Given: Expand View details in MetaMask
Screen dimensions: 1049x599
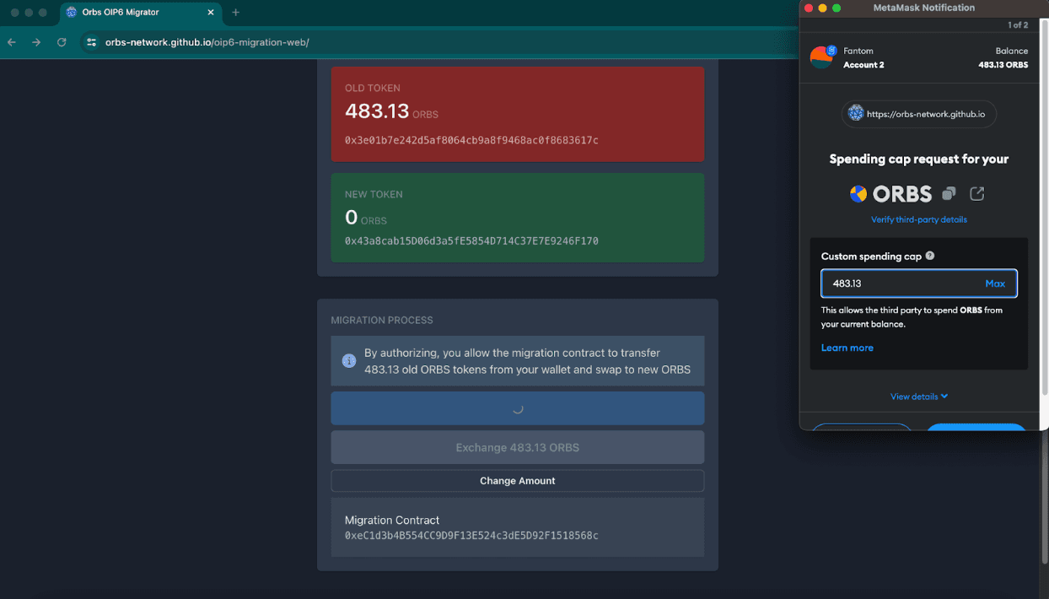Looking at the screenshot, I should (919, 397).
